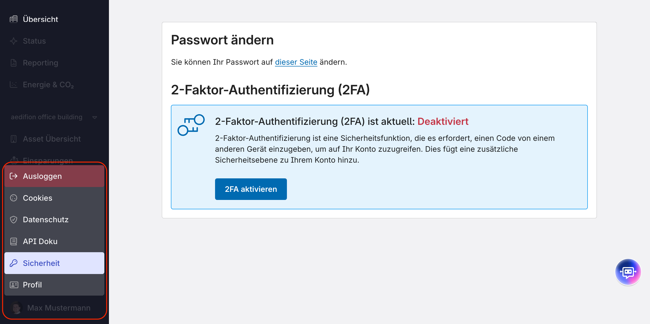
Task: Click the Status sparkle icon
Action: (14, 41)
